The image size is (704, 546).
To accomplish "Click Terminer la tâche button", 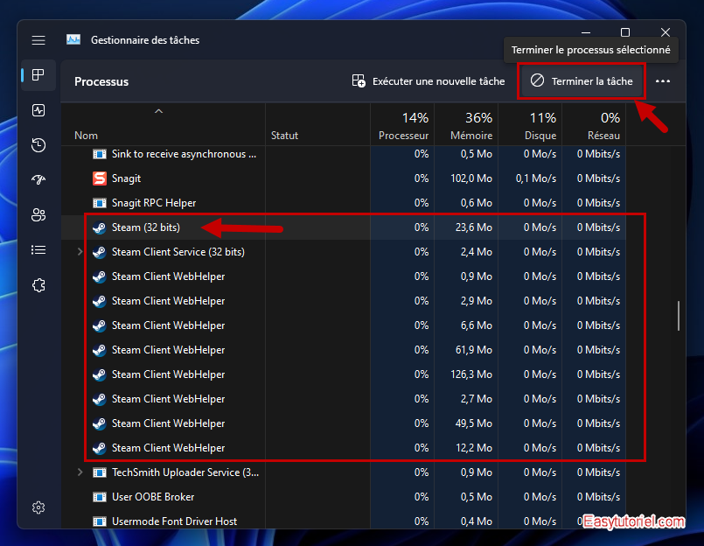I will (582, 81).
